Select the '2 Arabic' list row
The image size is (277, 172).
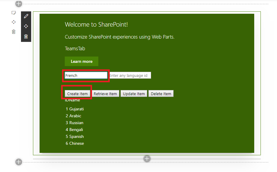pos(73,116)
